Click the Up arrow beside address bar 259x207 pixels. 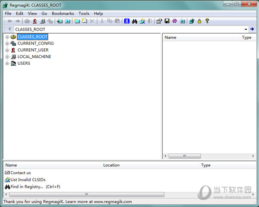[x=10, y=29]
